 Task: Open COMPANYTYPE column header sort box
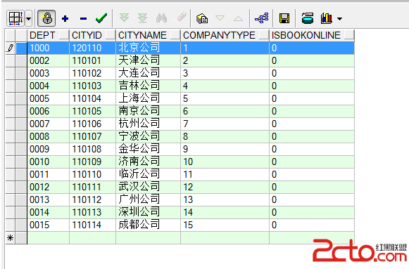[x=264, y=35]
